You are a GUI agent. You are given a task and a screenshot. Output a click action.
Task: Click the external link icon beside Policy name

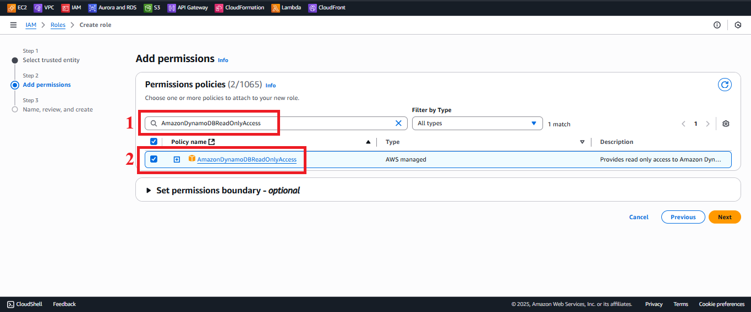click(x=212, y=142)
